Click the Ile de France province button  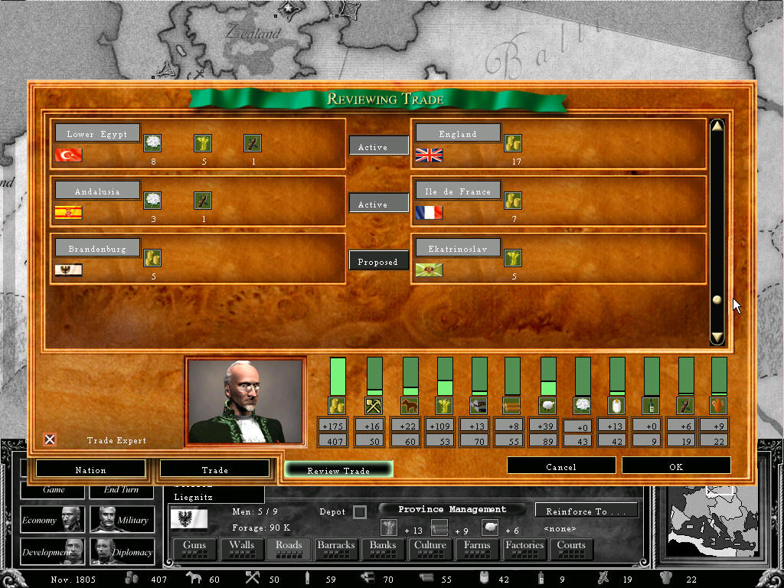458,191
